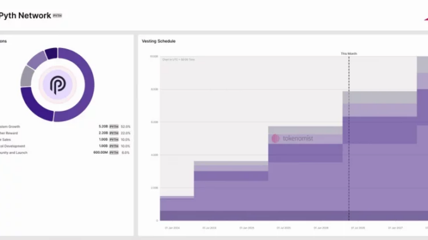Click the Vesting Schedule panel heading

point(158,41)
